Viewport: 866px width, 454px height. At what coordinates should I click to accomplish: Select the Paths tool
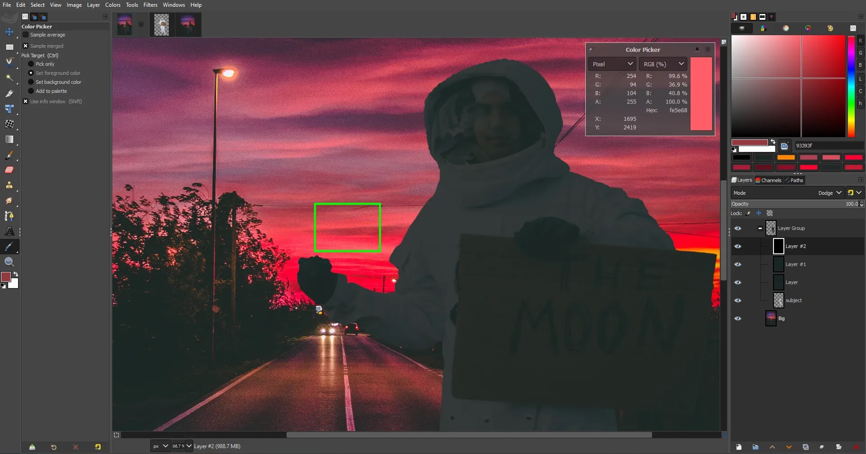pyautogui.click(x=9, y=216)
